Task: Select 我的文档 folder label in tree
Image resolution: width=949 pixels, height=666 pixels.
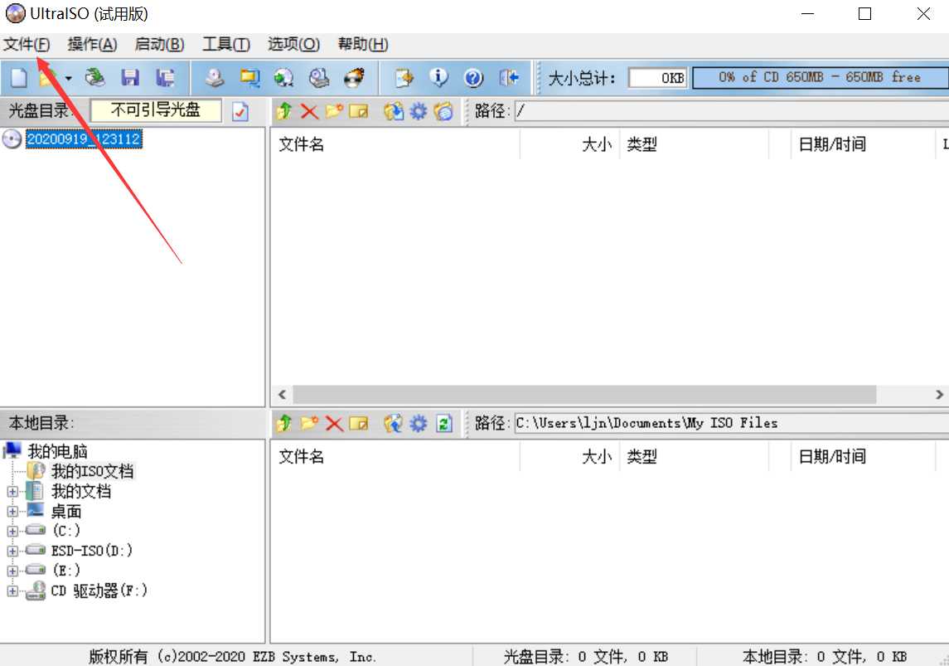Action: [81, 491]
